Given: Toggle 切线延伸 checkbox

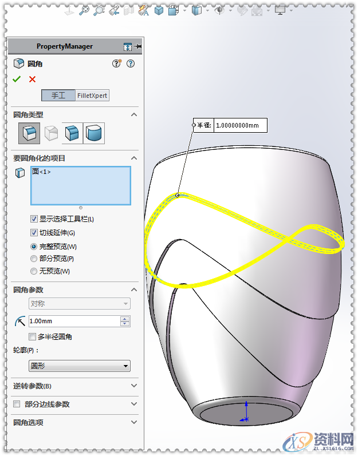Looking at the screenshot, I should pyautogui.click(x=34, y=232).
